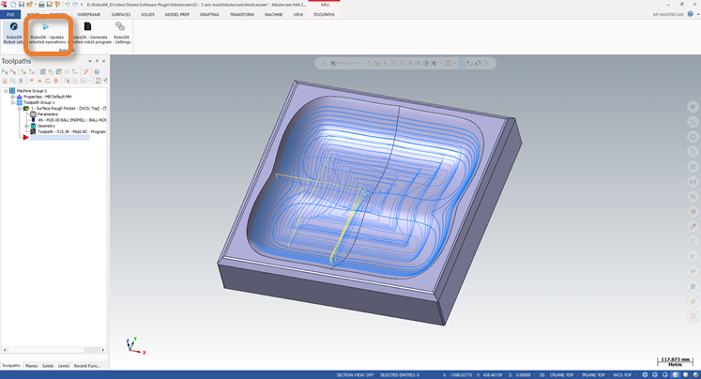The width and height of the screenshot is (701, 379).
Task: Click the top plus button on right sidebar
Action: pyautogui.click(x=693, y=107)
